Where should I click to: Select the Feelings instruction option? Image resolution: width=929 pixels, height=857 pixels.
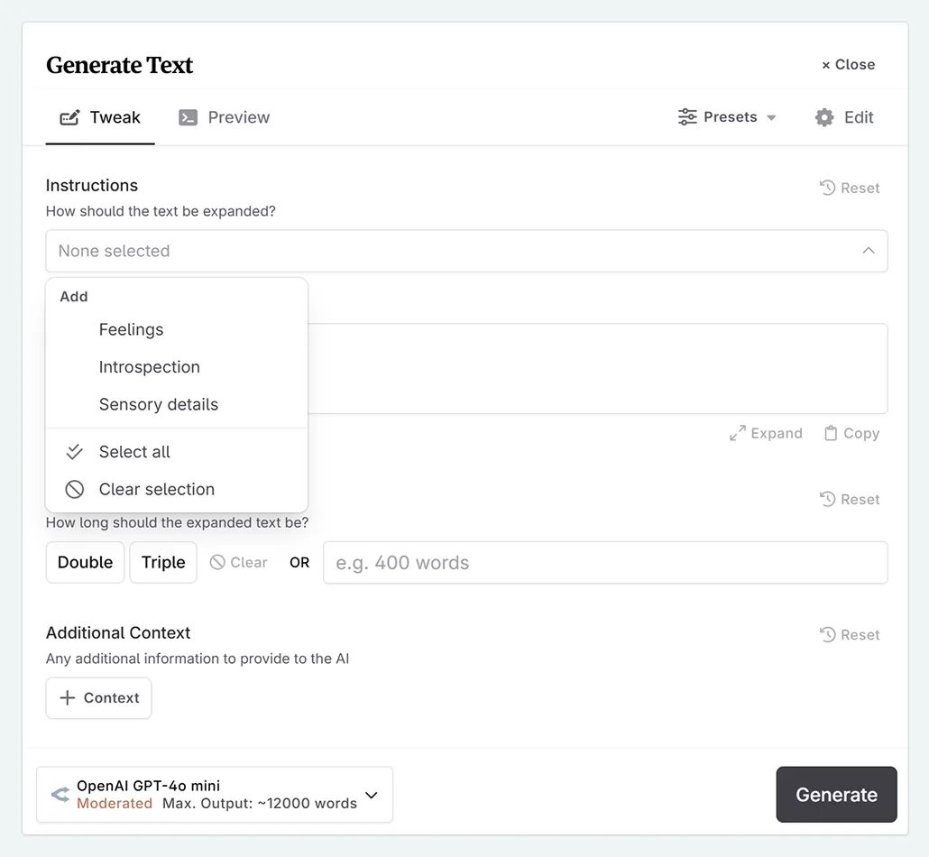point(131,329)
